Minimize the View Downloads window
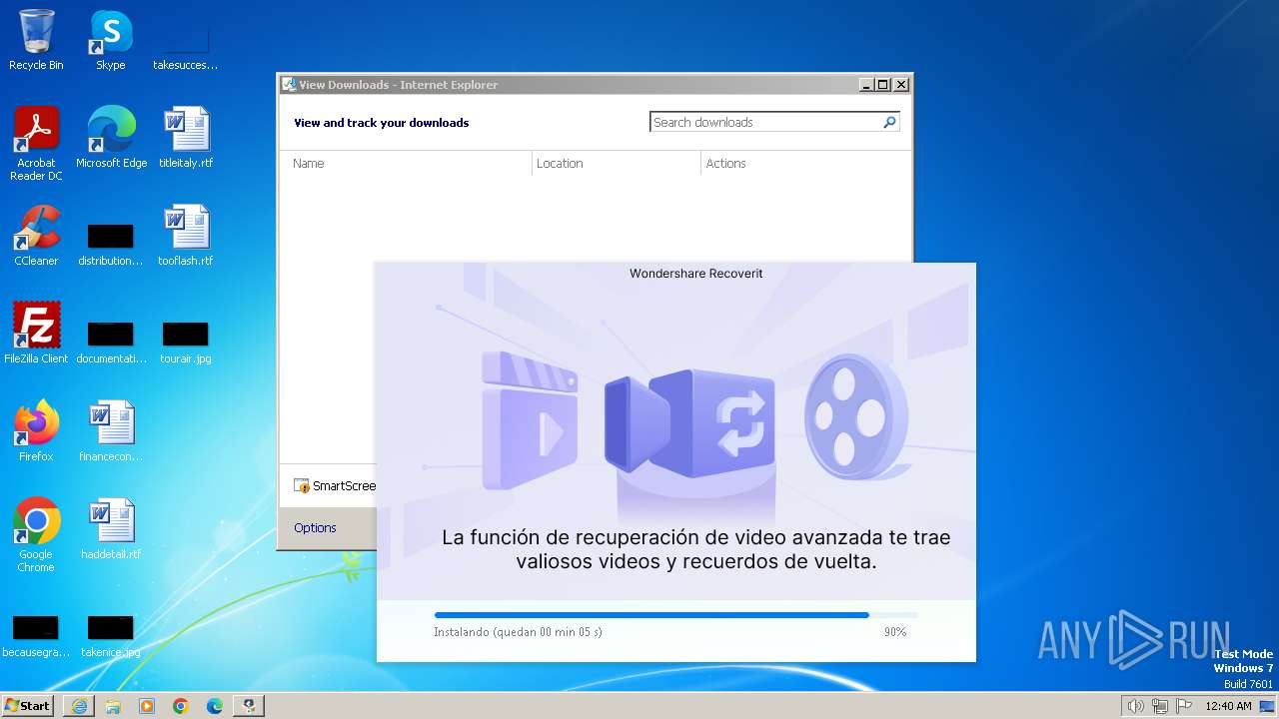 [866, 85]
